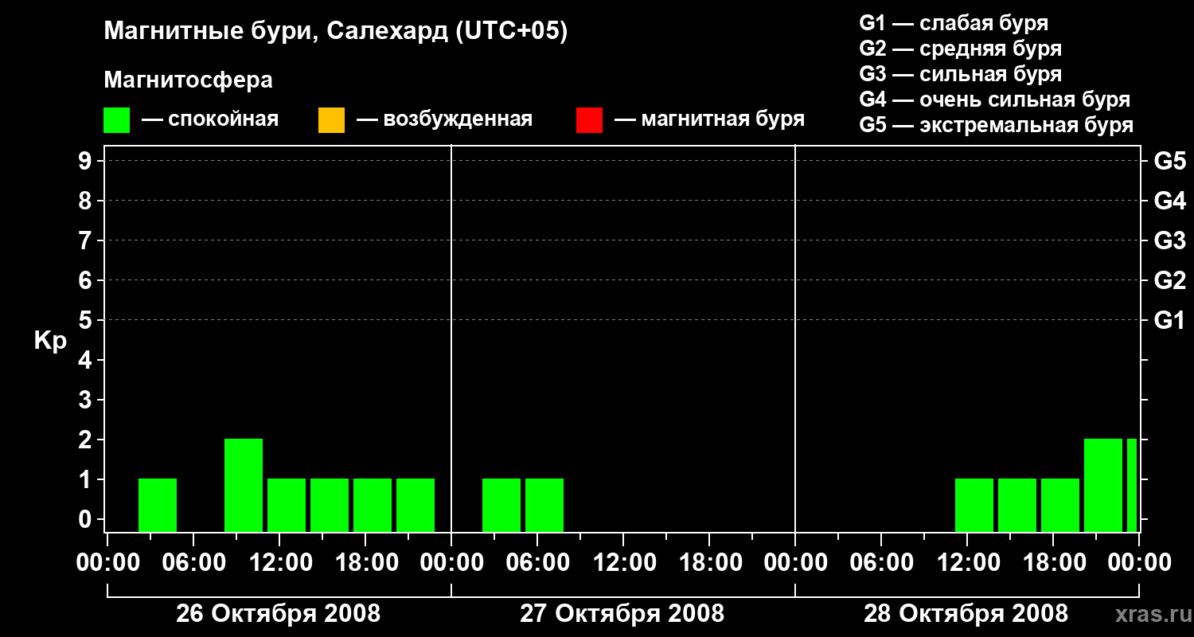Image resolution: width=1194 pixels, height=637 pixels.
Task: Click the 'G4 — очень сильная буря' description
Action: coord(995,100)
